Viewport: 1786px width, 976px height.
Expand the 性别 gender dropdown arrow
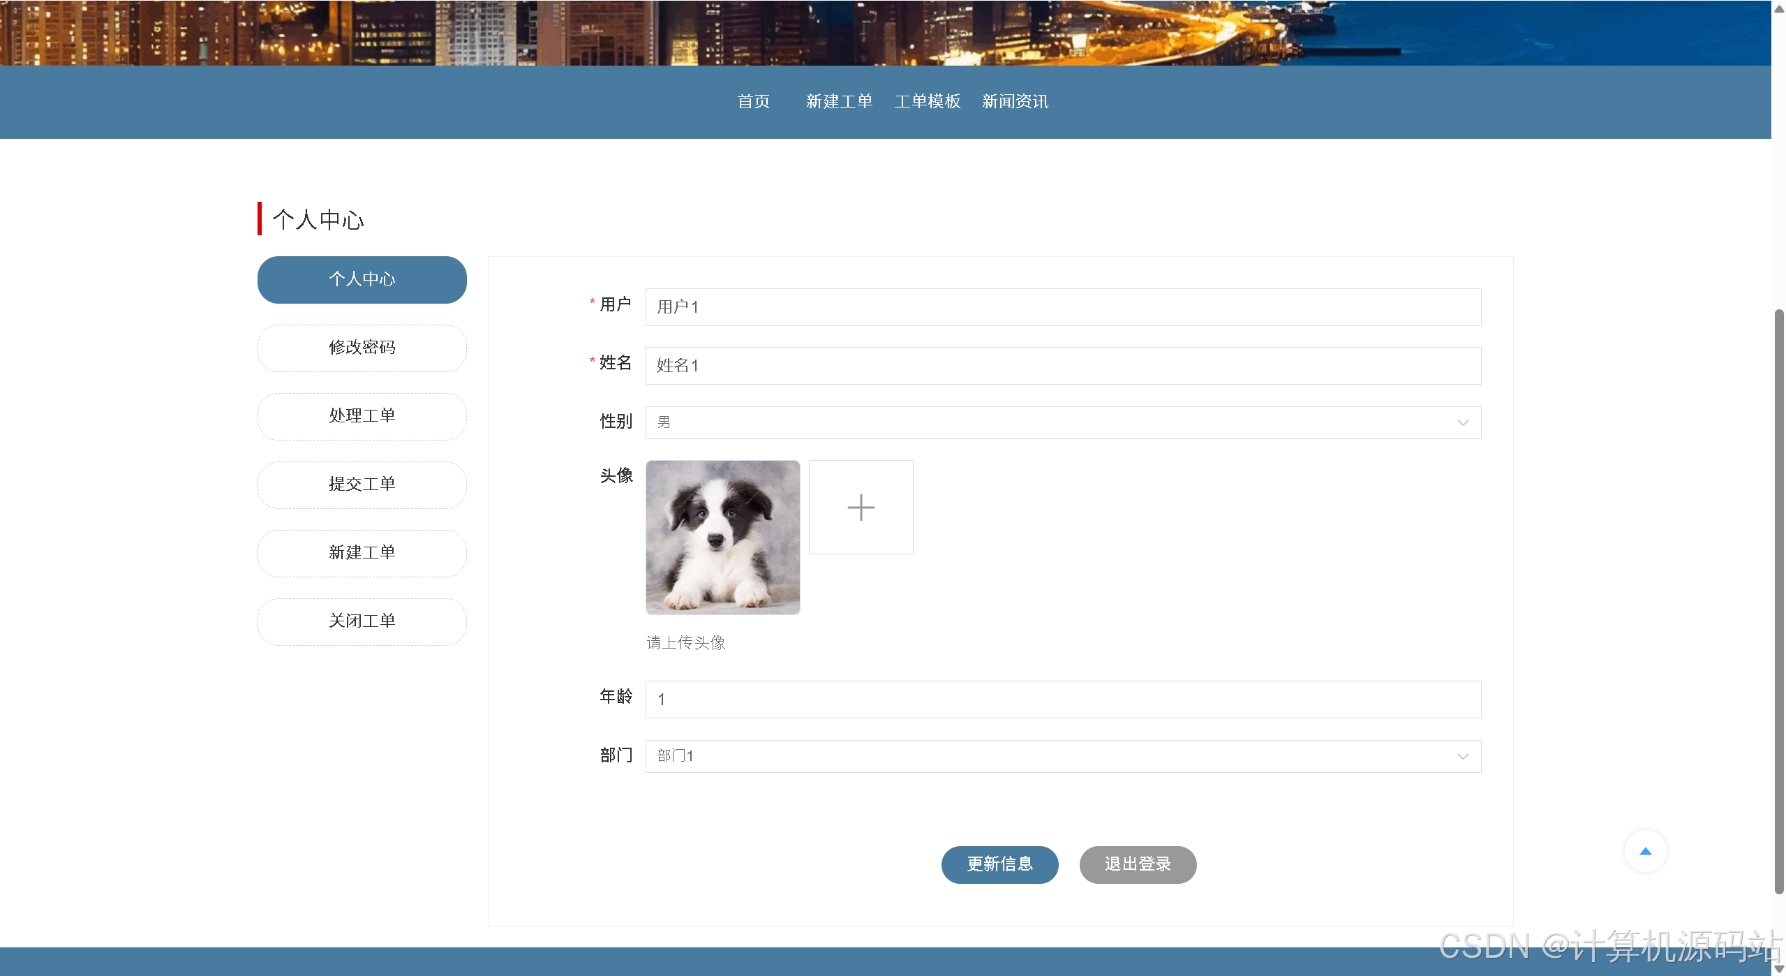(x=1463, y=423)
